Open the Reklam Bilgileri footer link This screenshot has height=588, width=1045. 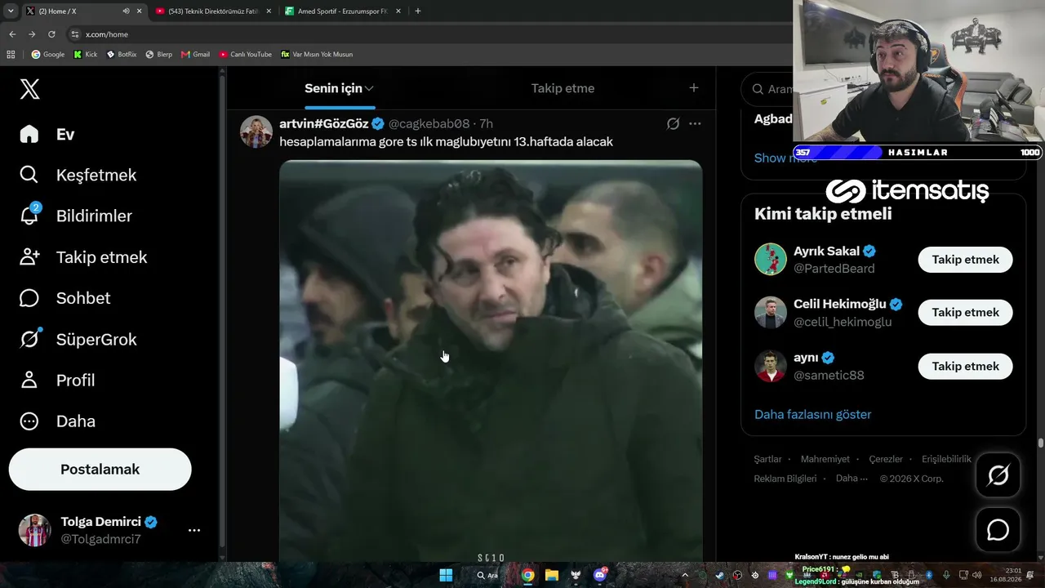[785, 479]
